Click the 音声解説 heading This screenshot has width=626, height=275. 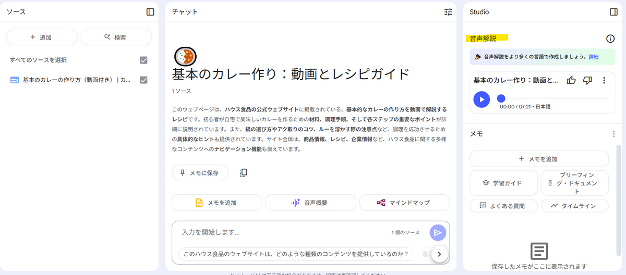[483, 39]
